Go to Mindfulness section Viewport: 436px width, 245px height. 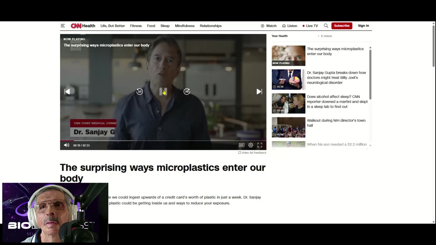tap(185, 26)
